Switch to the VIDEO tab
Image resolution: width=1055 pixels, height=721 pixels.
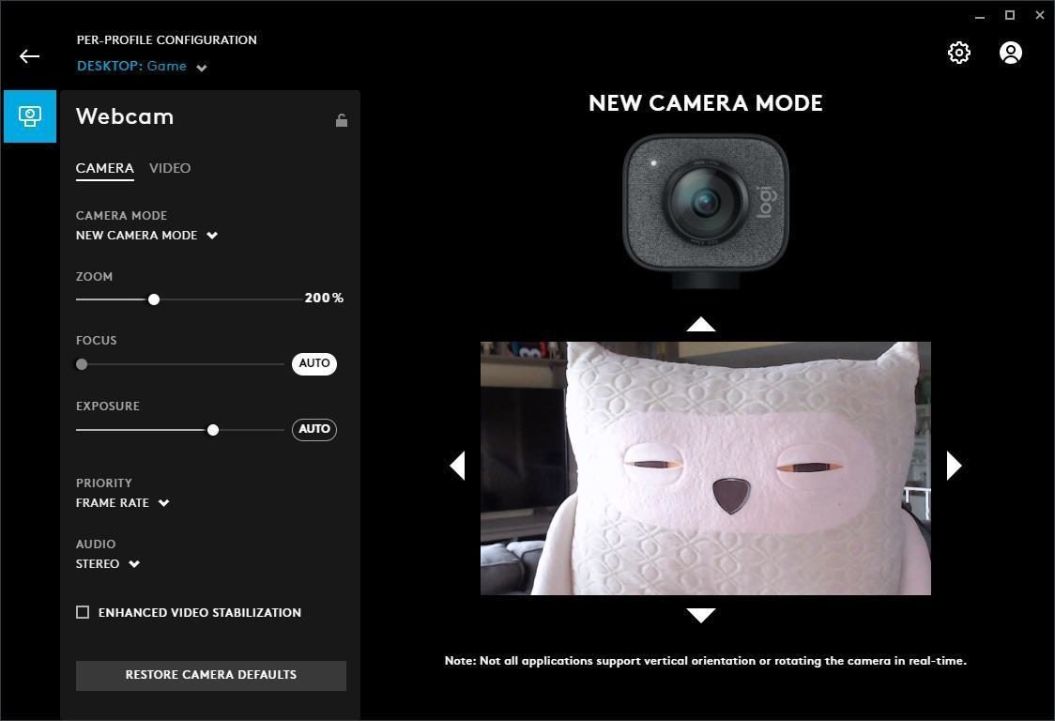tap(170, 168)
